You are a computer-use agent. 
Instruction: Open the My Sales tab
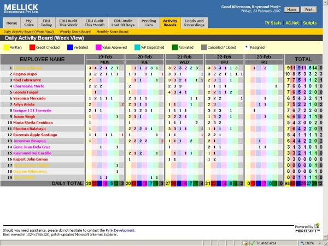(29, 23)
